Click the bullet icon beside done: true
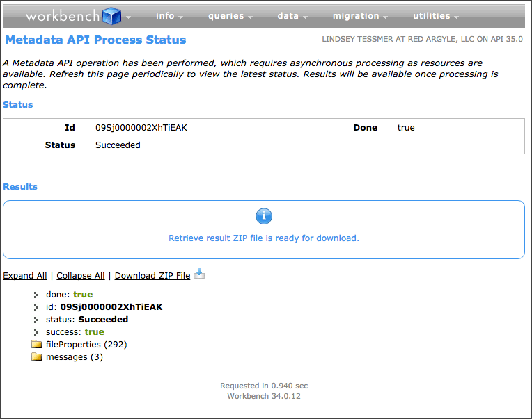532x419 pixels. [x=36, y=295]
